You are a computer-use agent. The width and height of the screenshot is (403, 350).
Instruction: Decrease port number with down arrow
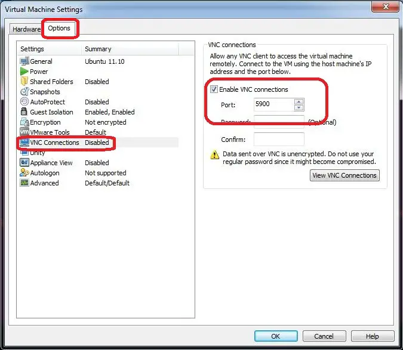[299, 107]
